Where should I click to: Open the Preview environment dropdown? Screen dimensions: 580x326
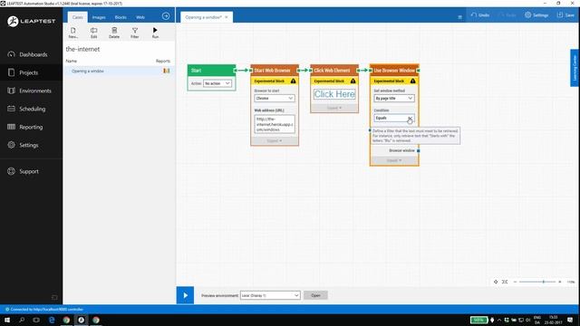(270, 295)
